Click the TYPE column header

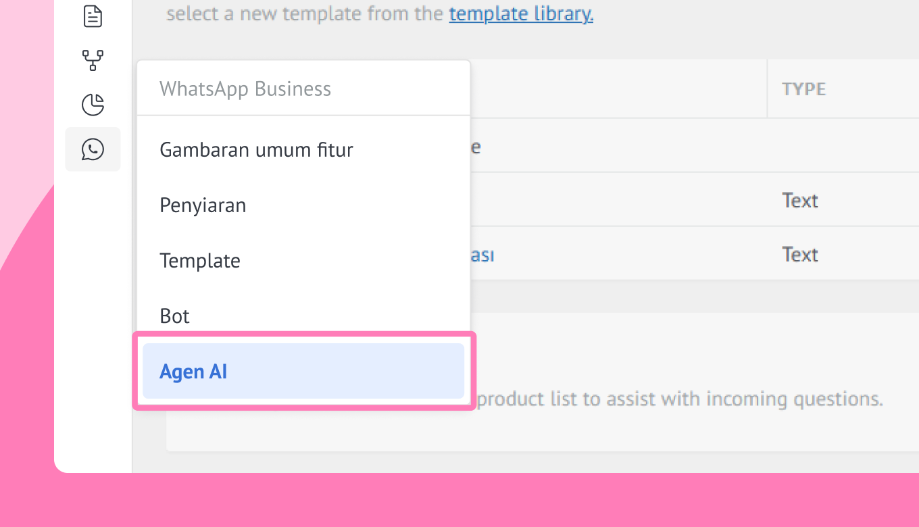[803, 89]
